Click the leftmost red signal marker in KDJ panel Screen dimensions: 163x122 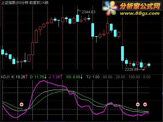pos(22,104)
